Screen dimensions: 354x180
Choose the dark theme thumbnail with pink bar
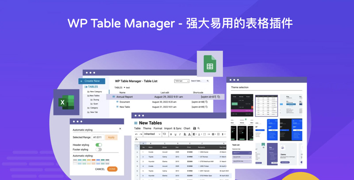tap(242, 105)
